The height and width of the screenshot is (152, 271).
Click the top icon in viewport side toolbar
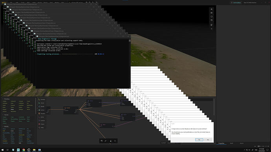click(x=212, y=9)
